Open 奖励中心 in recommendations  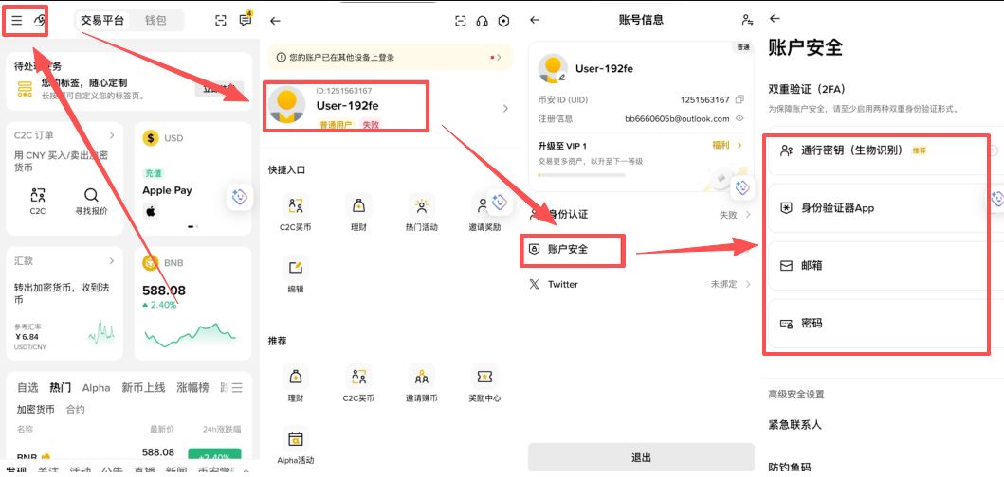[484, 383]
